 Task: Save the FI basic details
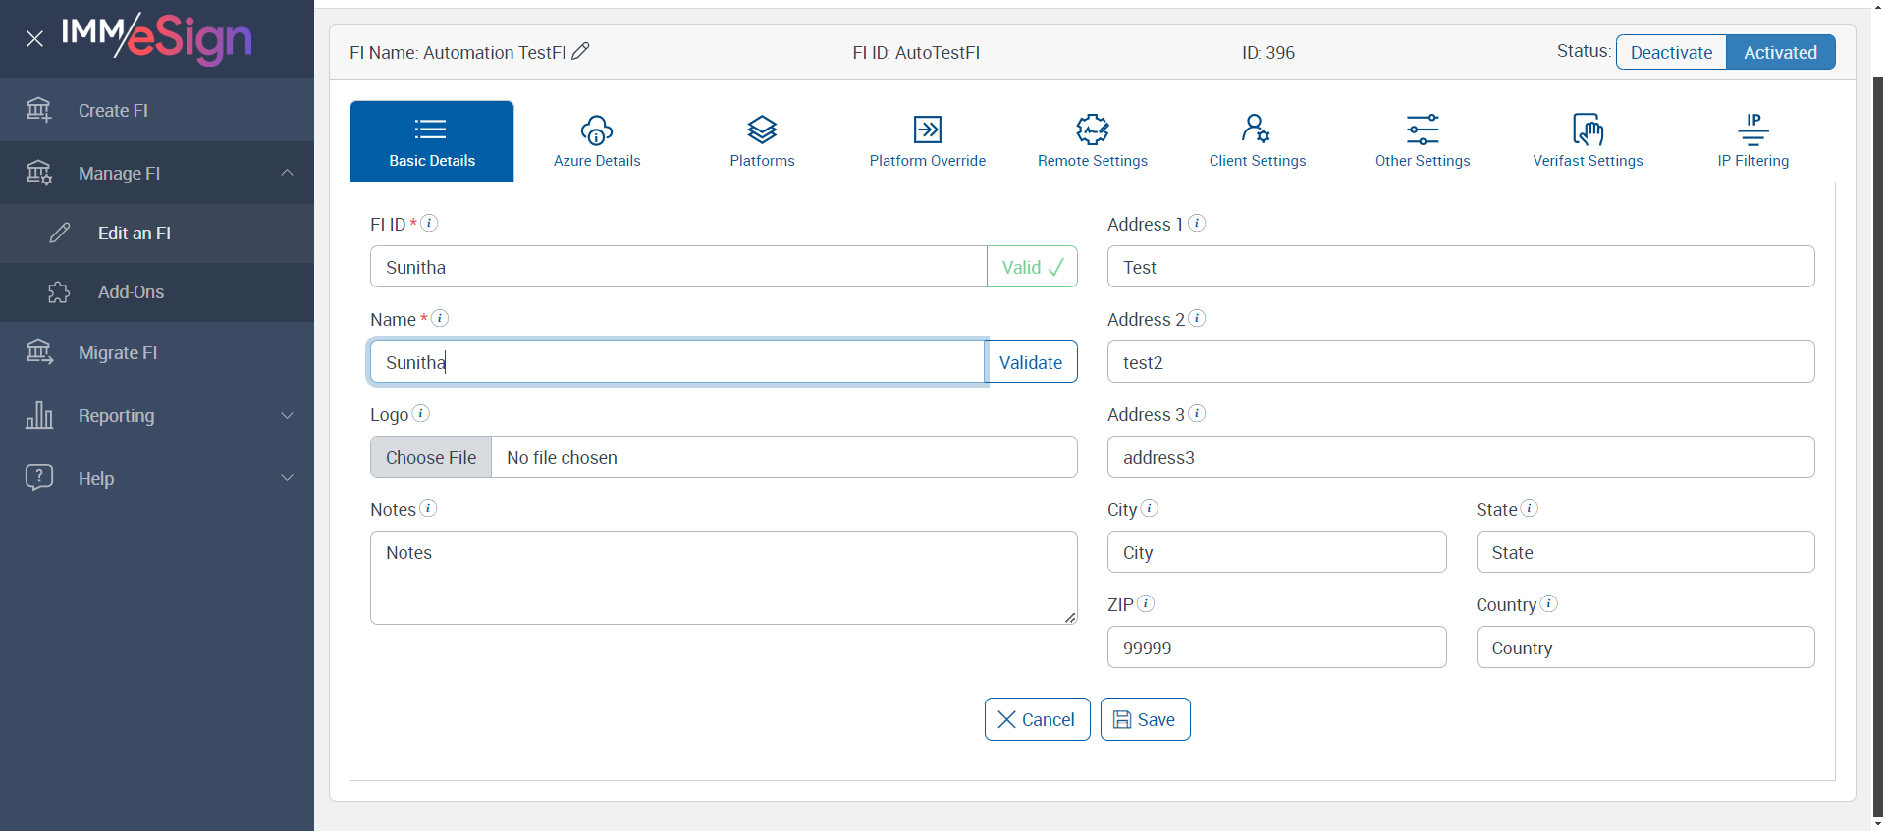tap(1145, 719)
